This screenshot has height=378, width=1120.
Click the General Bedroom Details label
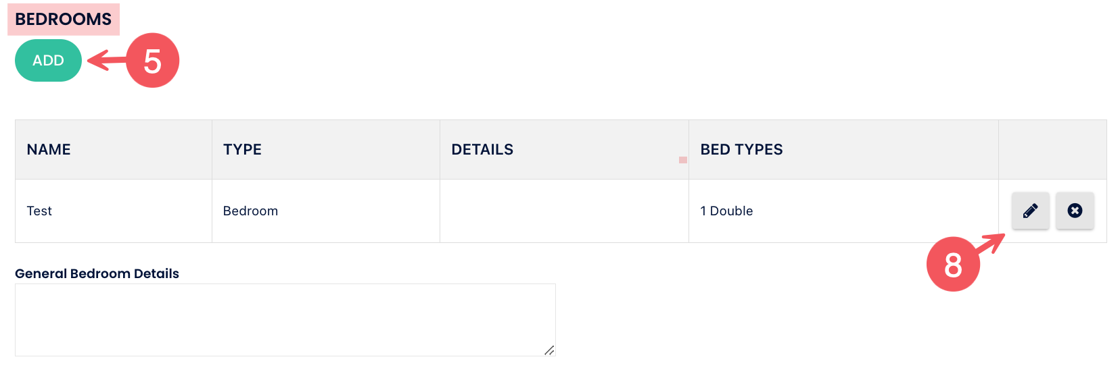[x=97, y=273]
